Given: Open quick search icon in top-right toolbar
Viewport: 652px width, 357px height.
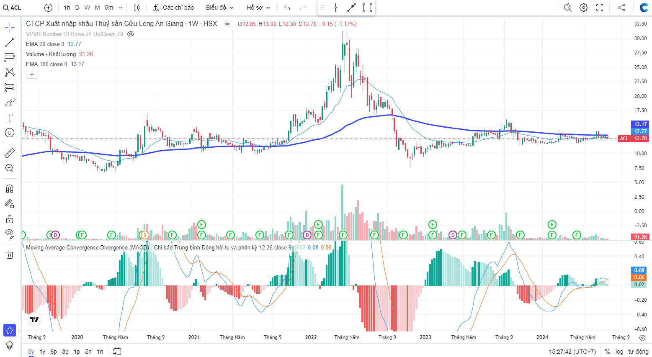Looking at the screenshot, I should tap(568, 8).
